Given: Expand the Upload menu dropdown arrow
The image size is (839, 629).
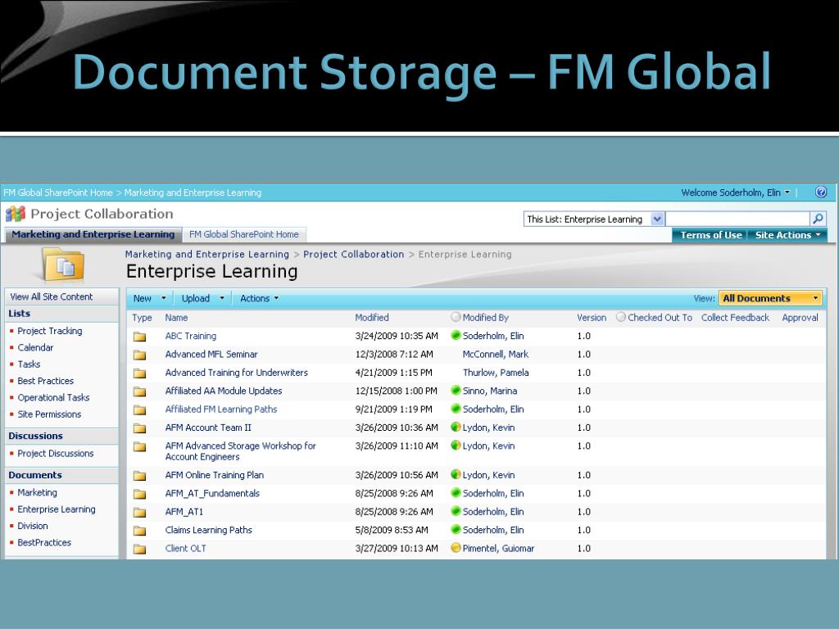Looking at the screenshot, I should (x=222, y=298).
